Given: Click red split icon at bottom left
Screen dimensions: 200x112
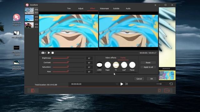Looking at the screenshot, I should [33, 91].
